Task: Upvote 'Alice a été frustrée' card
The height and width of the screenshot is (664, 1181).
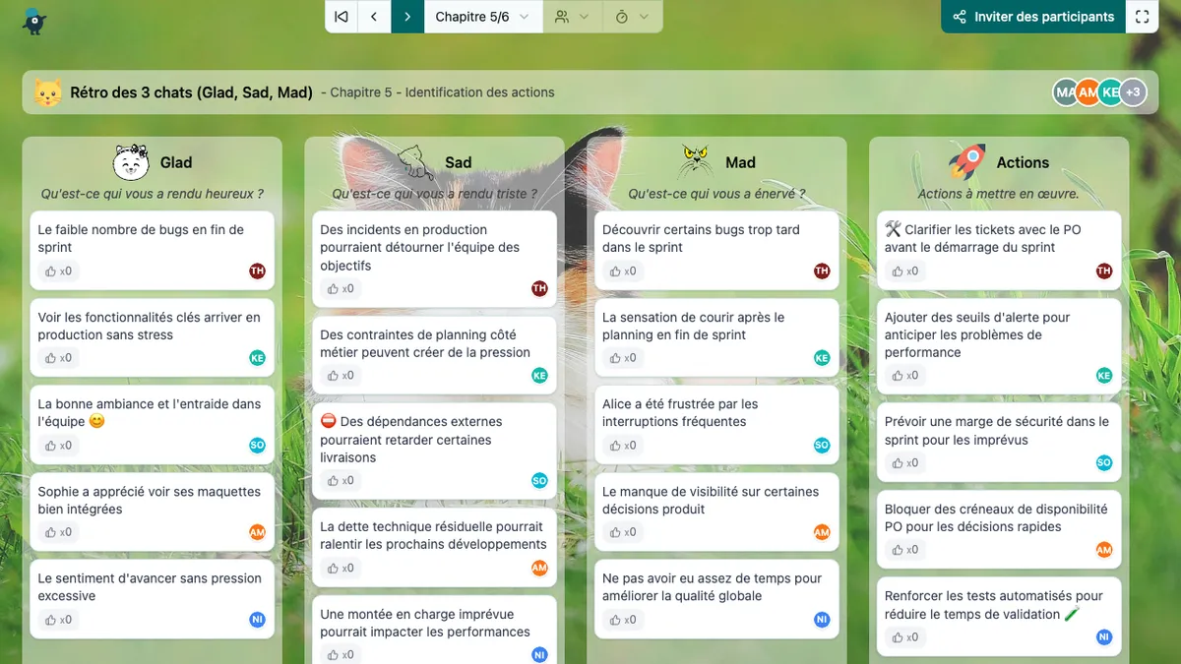Action: (623, 446)
